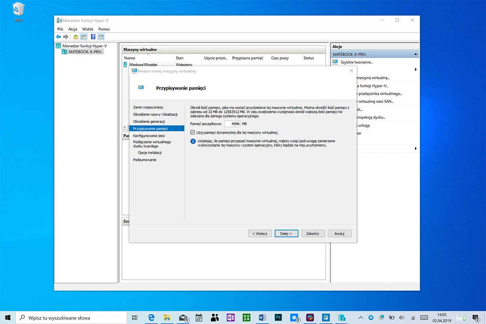Open the Windows Start menu
This screenshot has width=486, height=324.
(8, 318)
